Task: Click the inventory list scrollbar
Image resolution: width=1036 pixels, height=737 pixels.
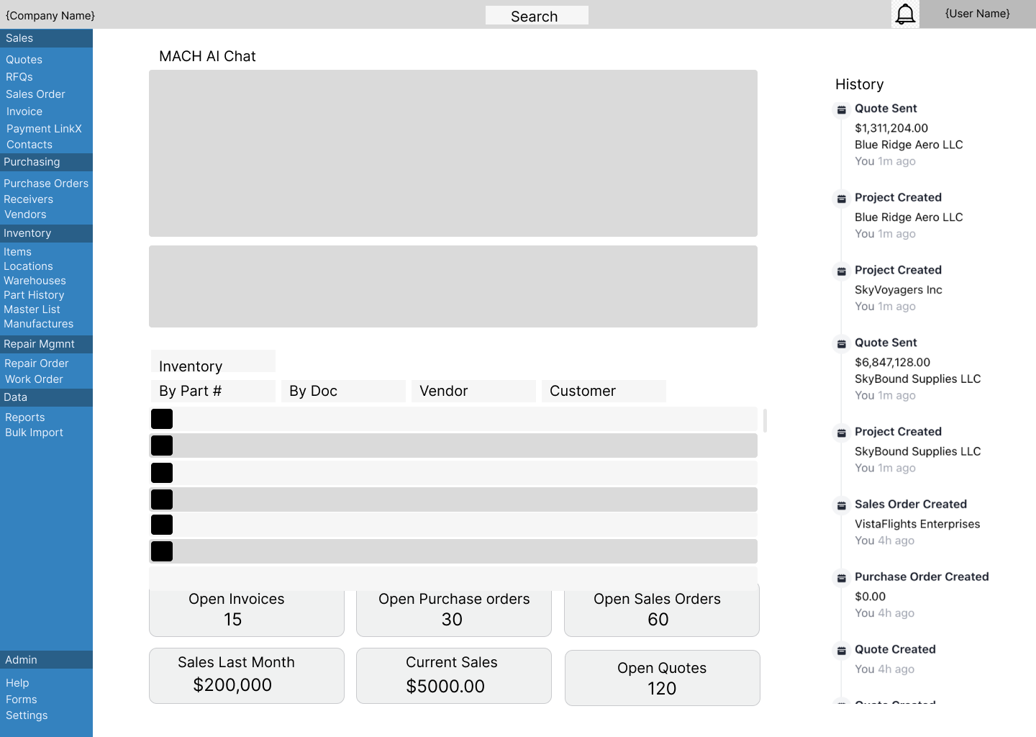Action: [765, 420]
